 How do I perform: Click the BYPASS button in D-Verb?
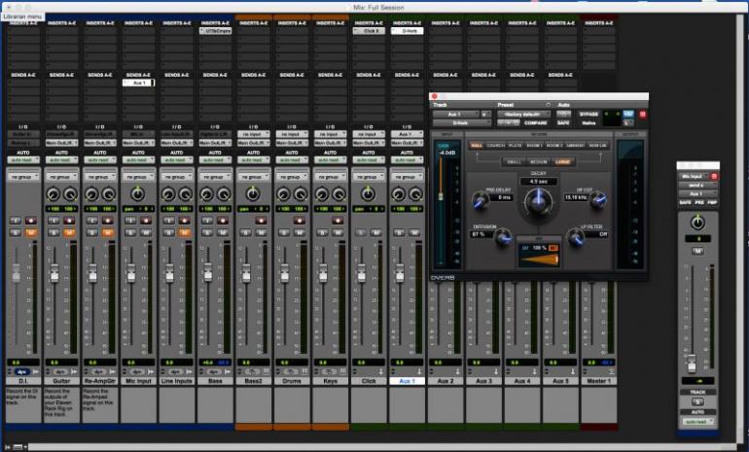point(588,114)
